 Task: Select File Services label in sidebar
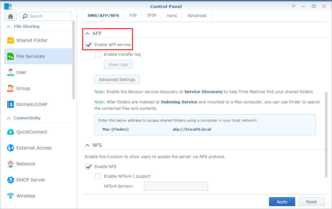click(30, 56)
